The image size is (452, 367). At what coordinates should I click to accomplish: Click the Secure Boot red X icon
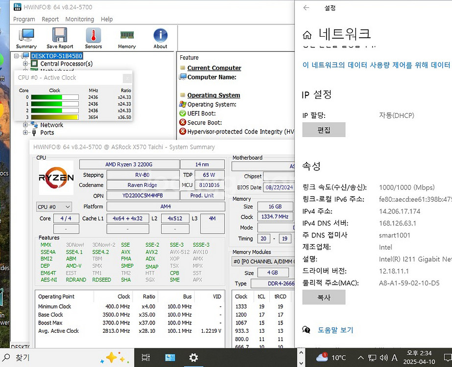click(183, 122)
